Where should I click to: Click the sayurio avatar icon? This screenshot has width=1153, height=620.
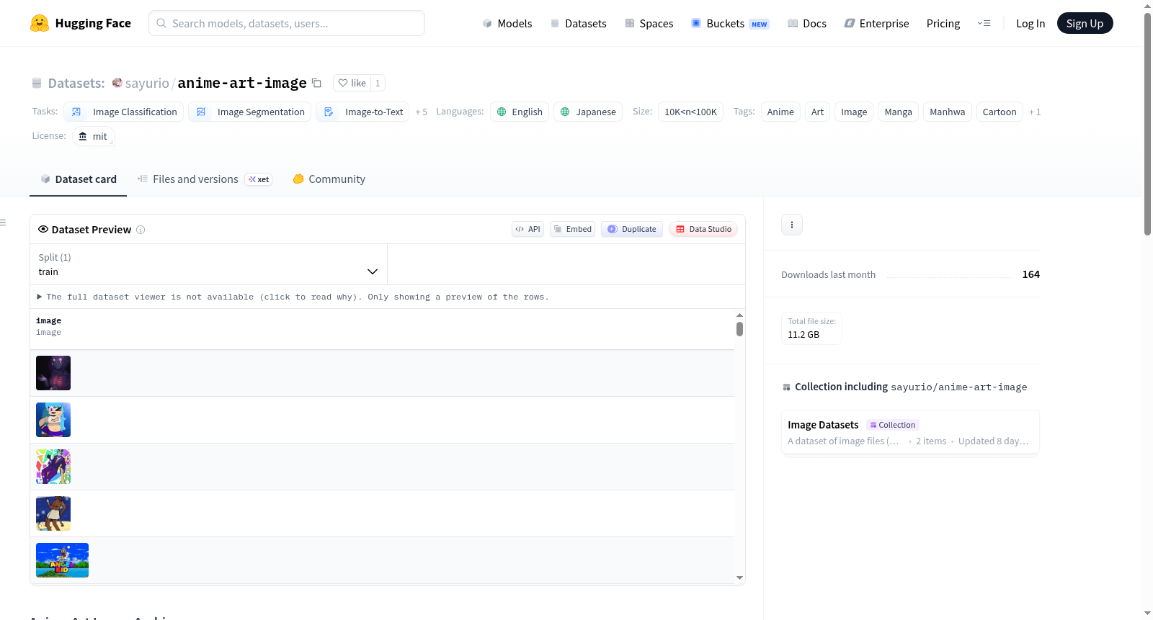pos(117,83)
